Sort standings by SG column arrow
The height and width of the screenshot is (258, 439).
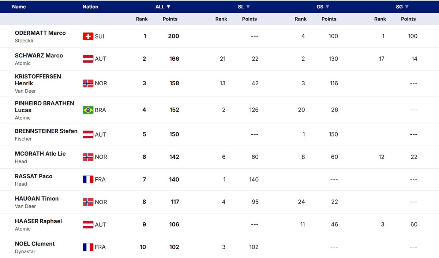click(407, 7)
